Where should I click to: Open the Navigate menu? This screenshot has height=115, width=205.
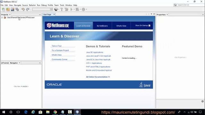(18, 5)
